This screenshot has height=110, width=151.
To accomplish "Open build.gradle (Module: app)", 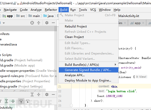I will [x=17, y=65].
